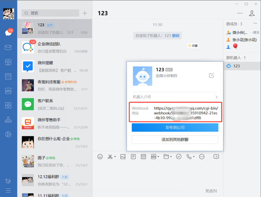Click the document note icon in toolbar
This screenshot has height=197, width=261.
[x=133, y=156]
